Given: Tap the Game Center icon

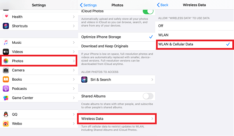Looking at the screenshot, I should (x=6, y=98).
